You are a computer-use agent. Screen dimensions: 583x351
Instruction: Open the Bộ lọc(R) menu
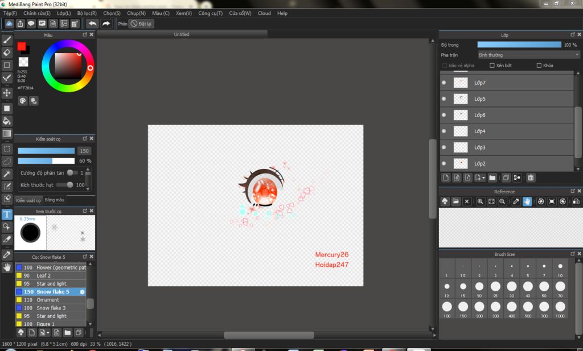tap(87, 13)
